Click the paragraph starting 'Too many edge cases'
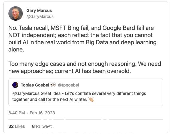The image size is (173, 135). click(85, 67)
